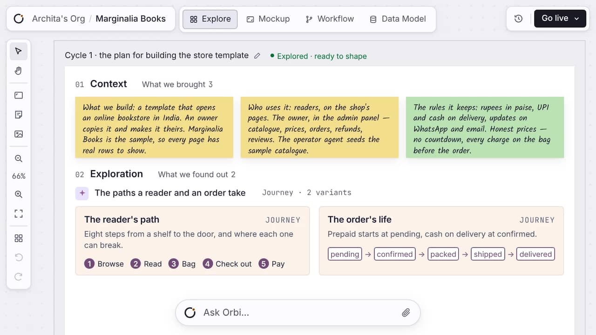Select step 4 Check out
This screenshot has width=596, height=335.
pyautogui.click(x=227, y=264)
